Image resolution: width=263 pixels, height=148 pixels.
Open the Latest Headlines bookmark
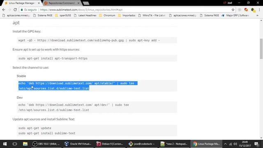tap(85, 16)
